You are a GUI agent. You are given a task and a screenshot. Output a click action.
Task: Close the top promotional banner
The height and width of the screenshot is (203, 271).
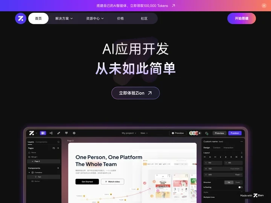(264, 6)
